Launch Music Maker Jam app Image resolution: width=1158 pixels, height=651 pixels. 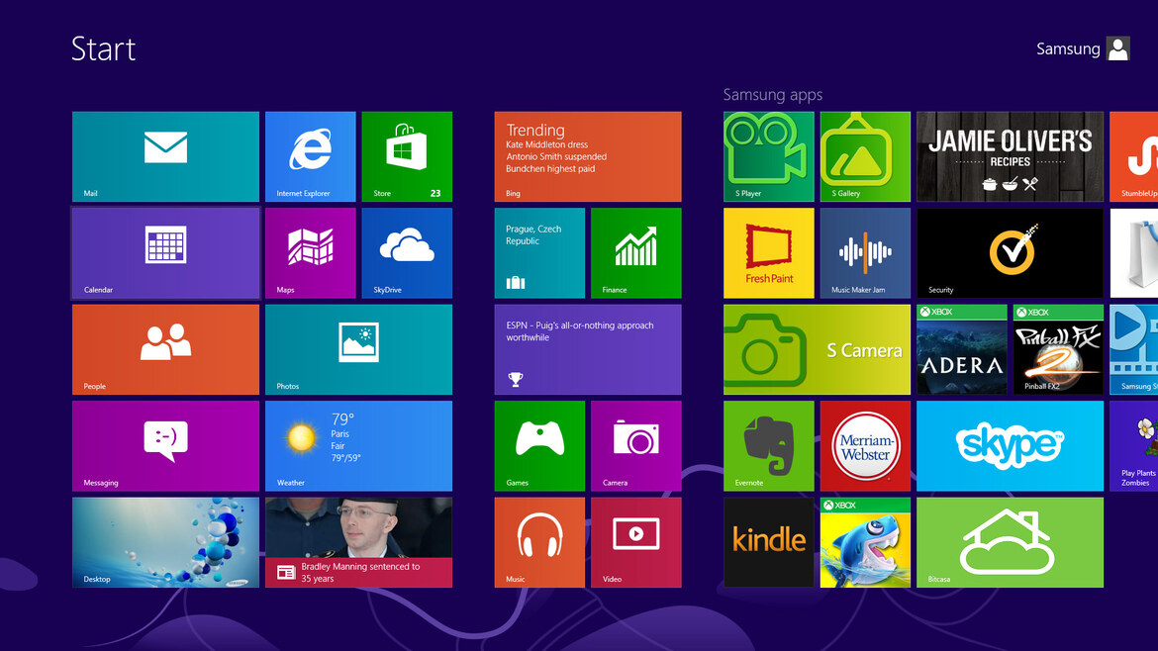click(x=865, y=253)
